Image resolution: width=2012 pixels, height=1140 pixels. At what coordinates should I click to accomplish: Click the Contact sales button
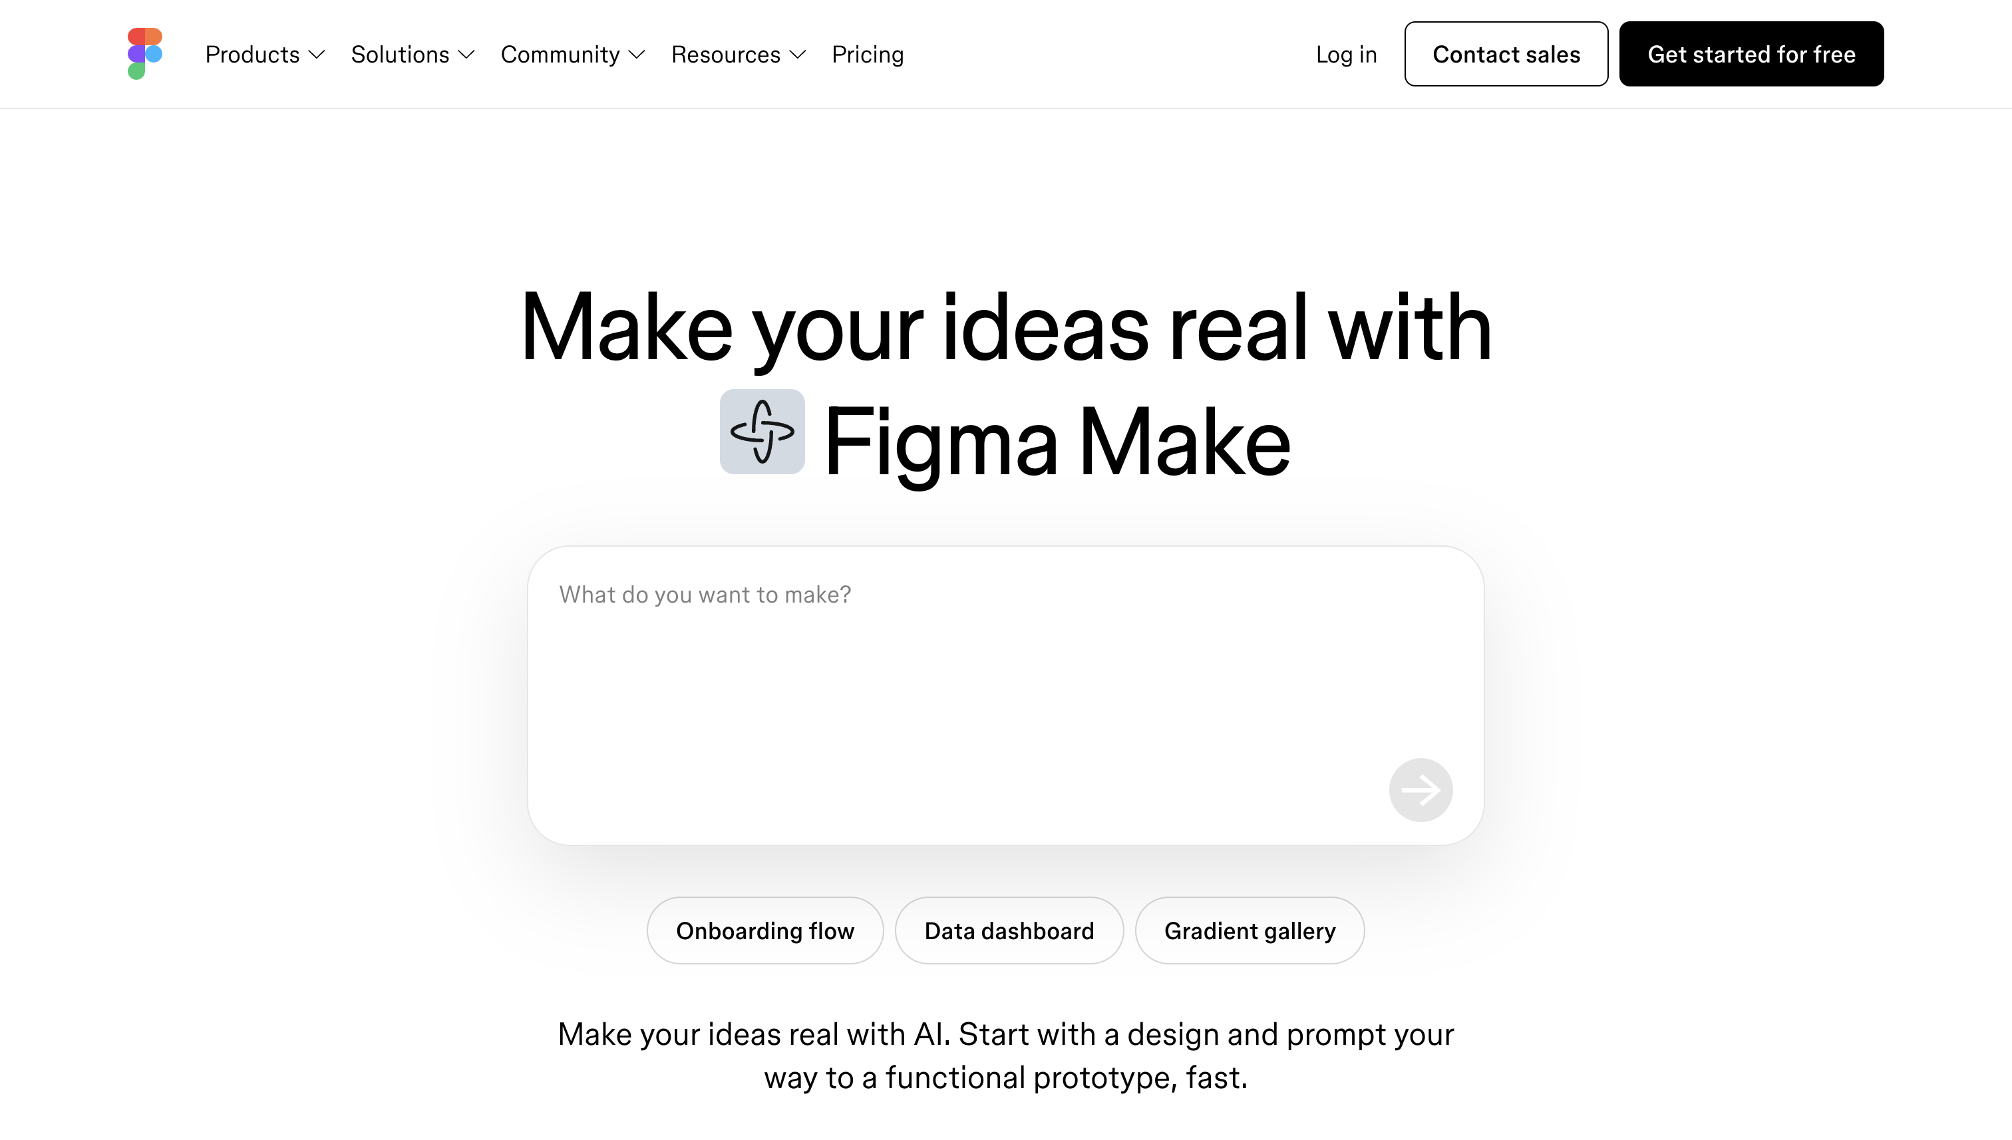click(x=1505, y=54)
